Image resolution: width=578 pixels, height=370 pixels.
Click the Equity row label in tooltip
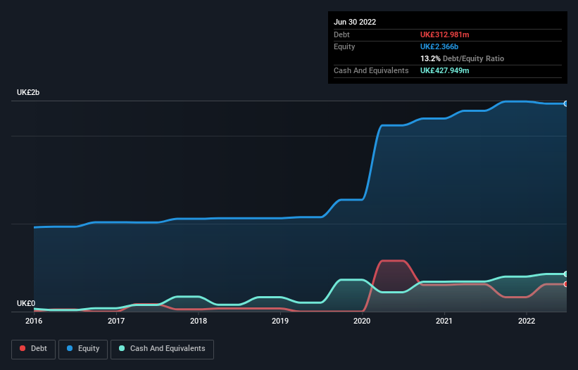(344, 46)
